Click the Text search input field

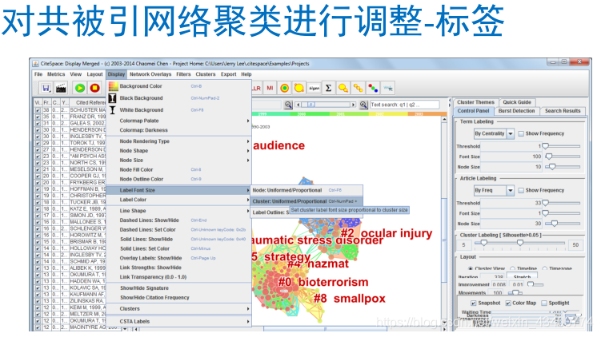tap(404, 105)
